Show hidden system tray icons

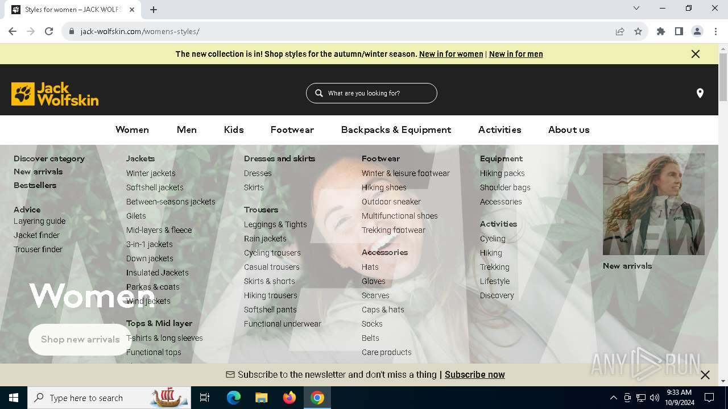[613, 398]
